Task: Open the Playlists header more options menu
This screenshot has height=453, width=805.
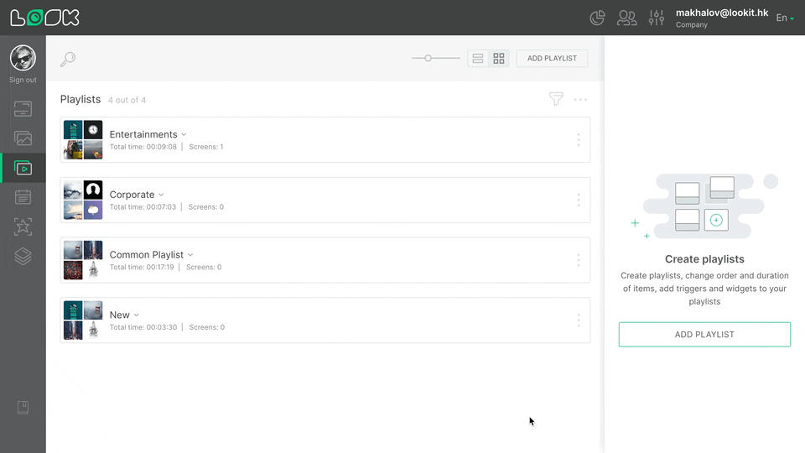Action: (x=580, y=99)
